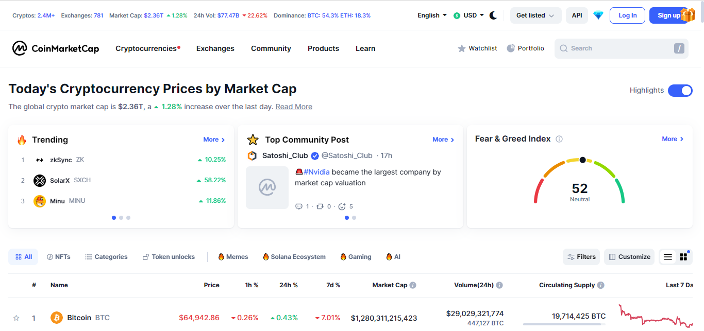Click the Read More link
704x331 pixels.
pos(294,107)
